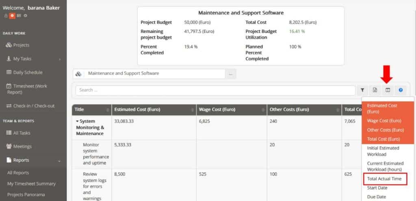
Task: Sort by Wage Cost (Euro) sort icon
Action: pyautogui.click(x=263, y=110)
